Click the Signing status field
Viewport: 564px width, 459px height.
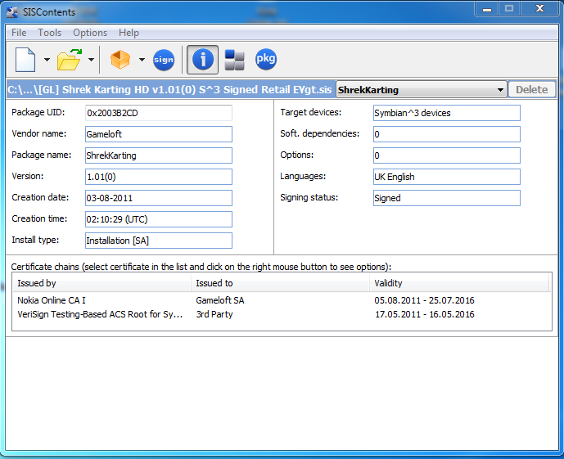pos(447,198)
